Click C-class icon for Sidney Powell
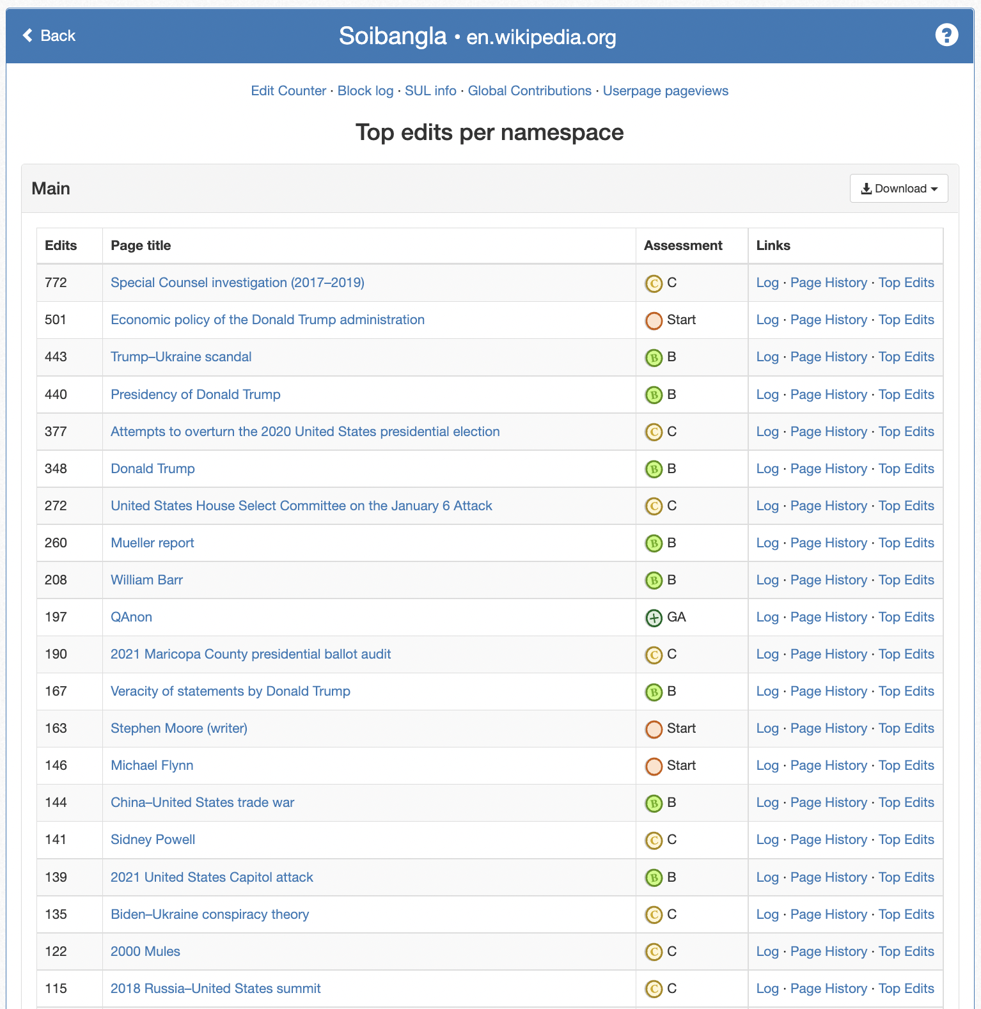 [654, 840]
